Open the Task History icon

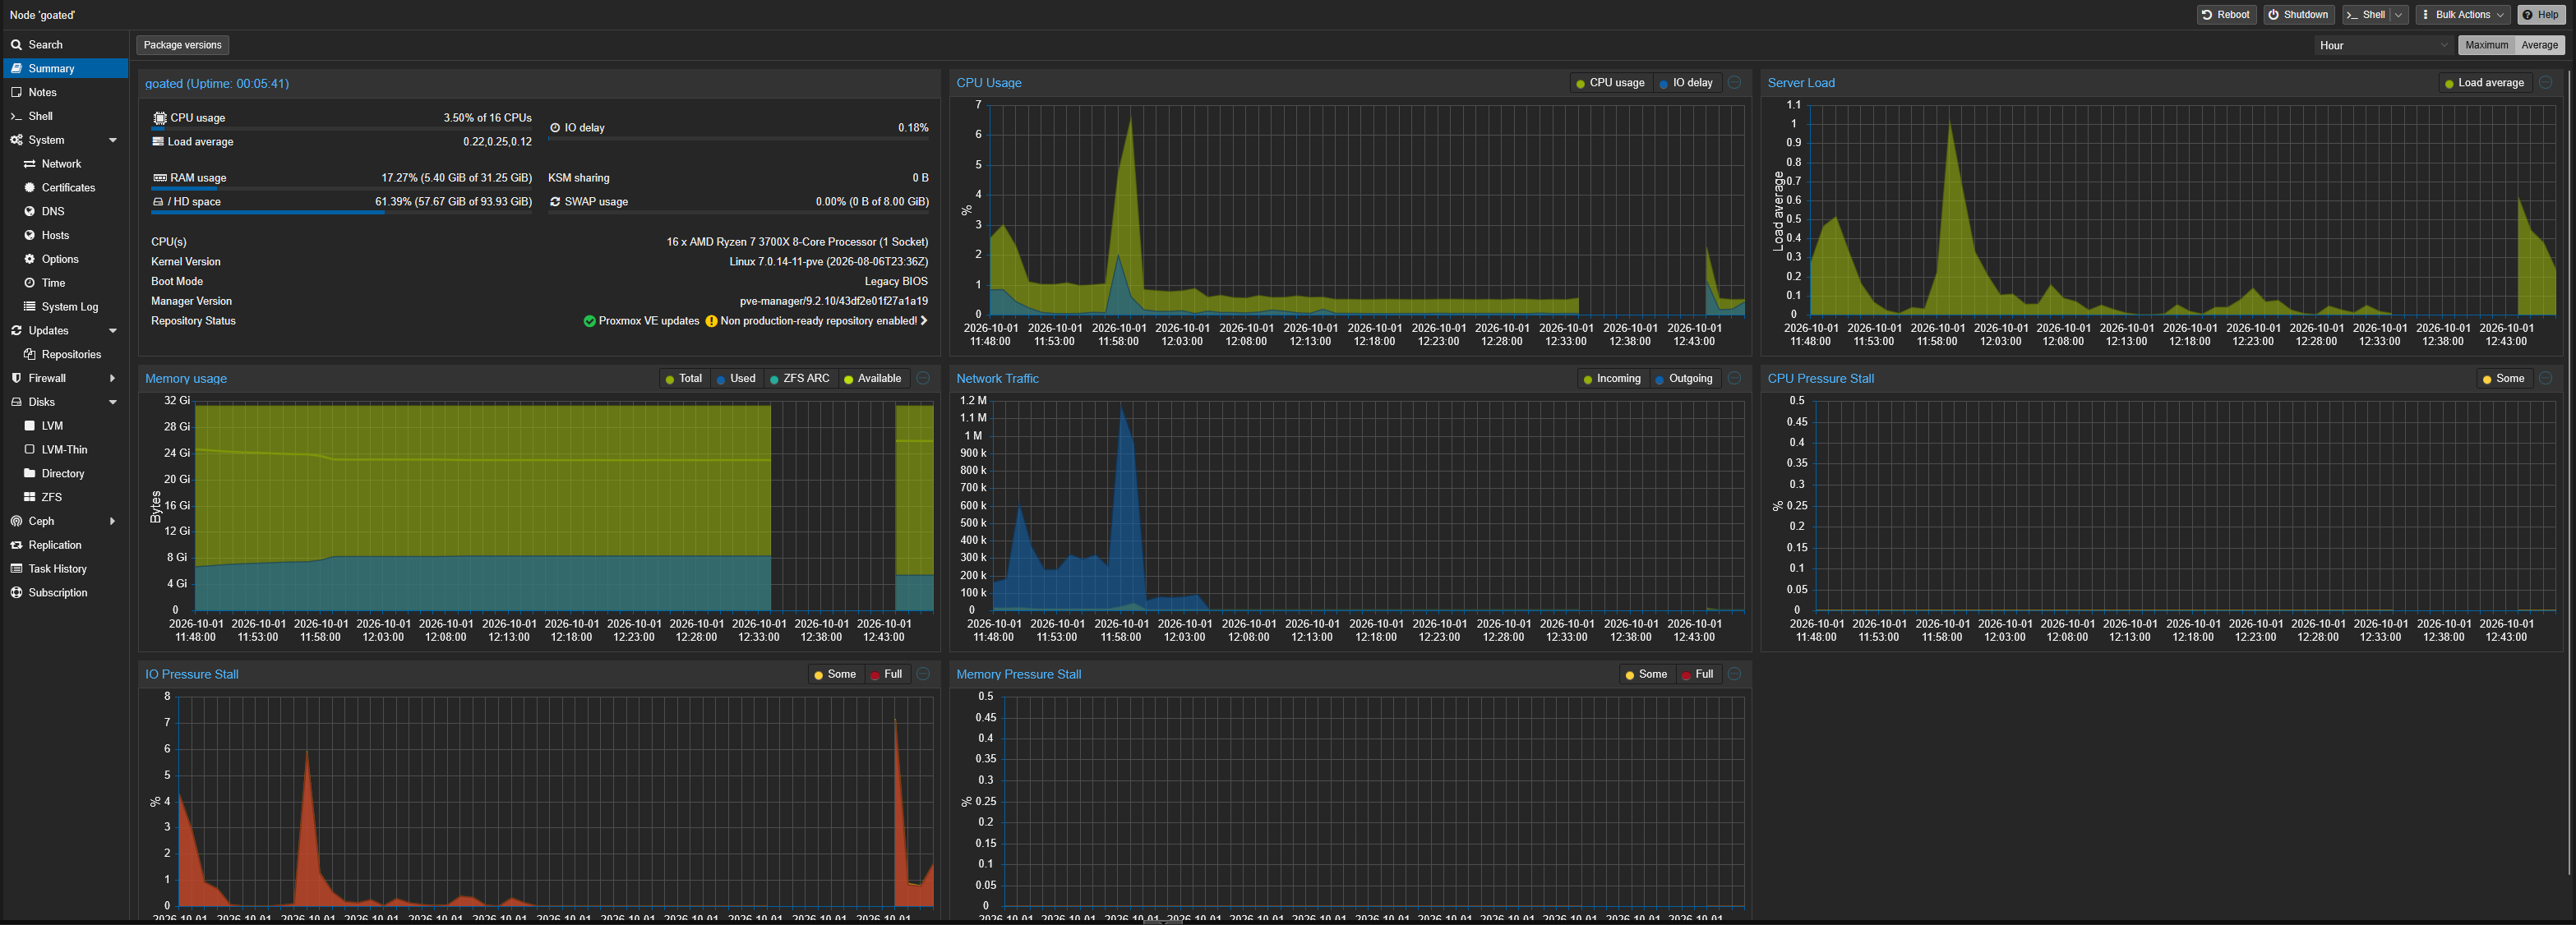tap(16, 568)
